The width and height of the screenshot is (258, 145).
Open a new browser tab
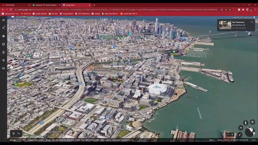click(94, 5)
